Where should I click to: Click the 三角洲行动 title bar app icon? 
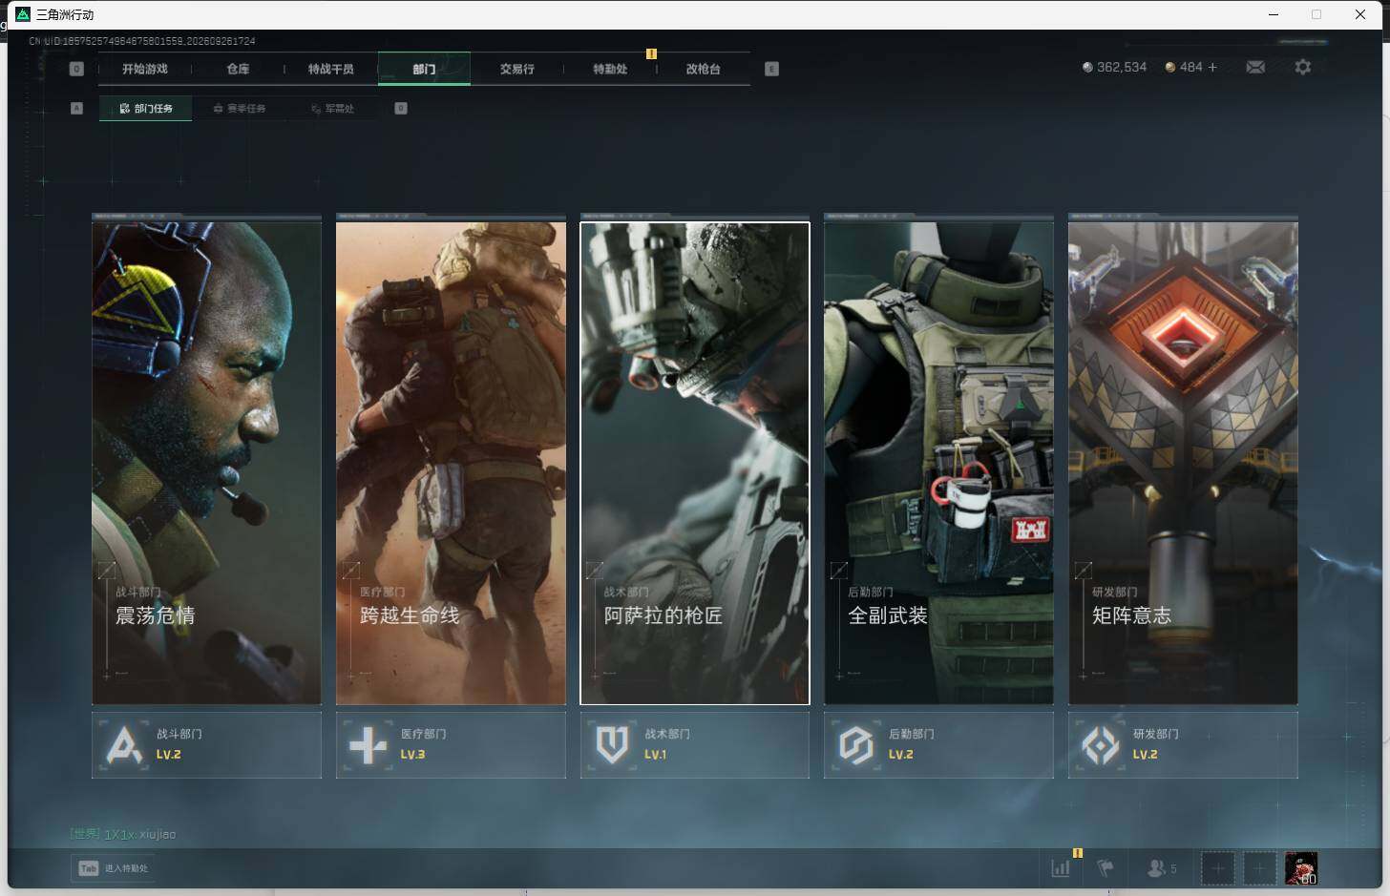pyautogui.click(x=23, y=14)
